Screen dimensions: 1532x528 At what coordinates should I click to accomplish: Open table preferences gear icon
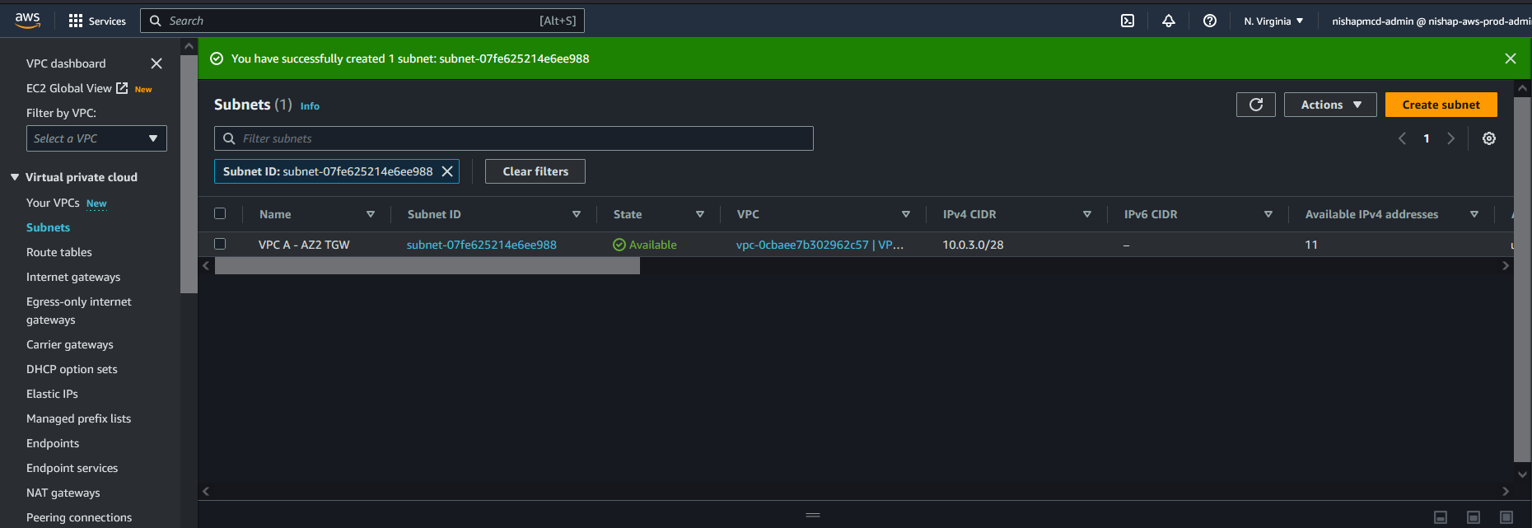[1488, 138]
